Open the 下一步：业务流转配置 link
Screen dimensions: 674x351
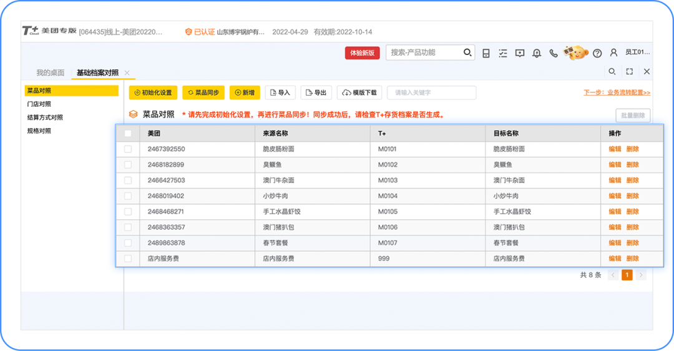[x=617, y=92]
